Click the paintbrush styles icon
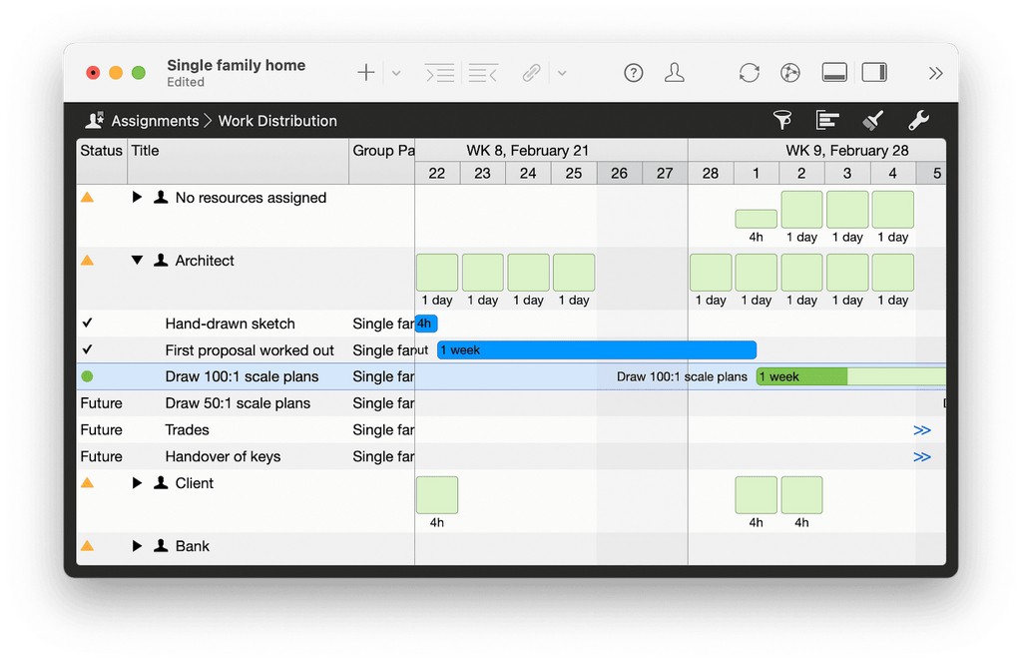Viewport: 1022px width, 662px height. pyautogui.click(x=872, y=121)
